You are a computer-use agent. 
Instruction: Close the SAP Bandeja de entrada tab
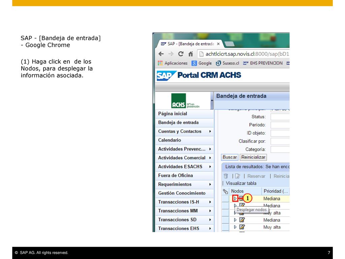[218, 44]
